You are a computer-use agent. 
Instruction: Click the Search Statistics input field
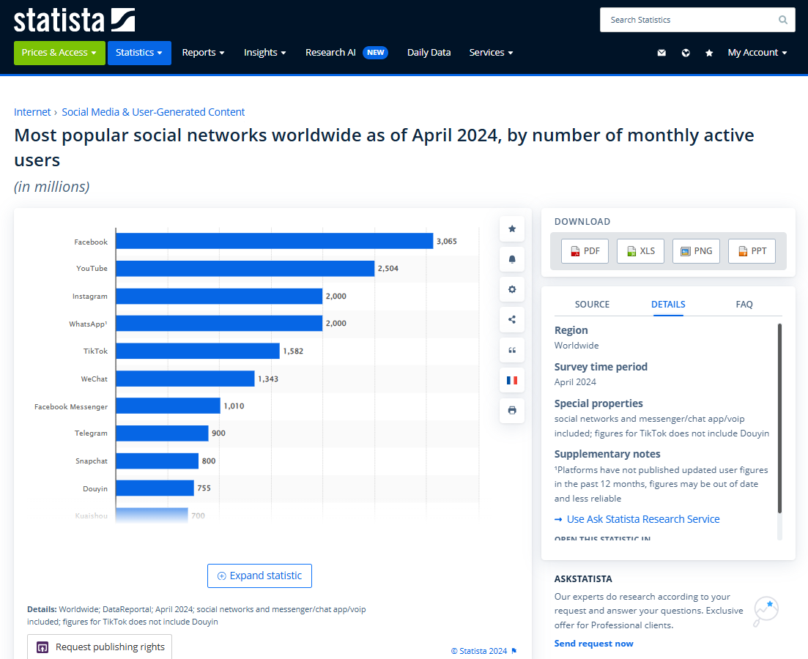pyautogui.click(x=687, y=20)
